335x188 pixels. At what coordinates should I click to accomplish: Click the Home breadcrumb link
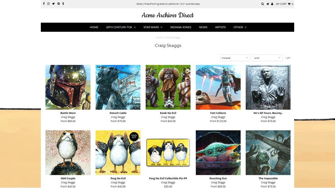point(159,38)
